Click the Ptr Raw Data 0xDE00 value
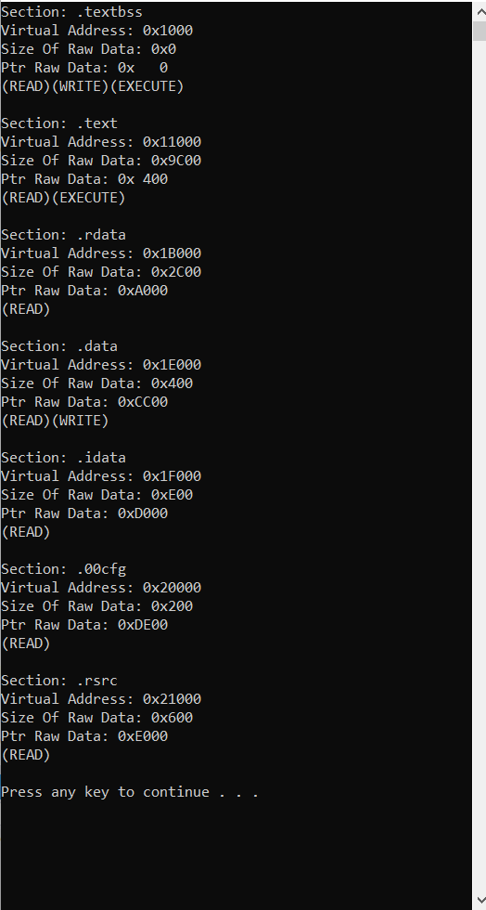Image resolution: width=486 pixels, height=910 pixels. 143,624
